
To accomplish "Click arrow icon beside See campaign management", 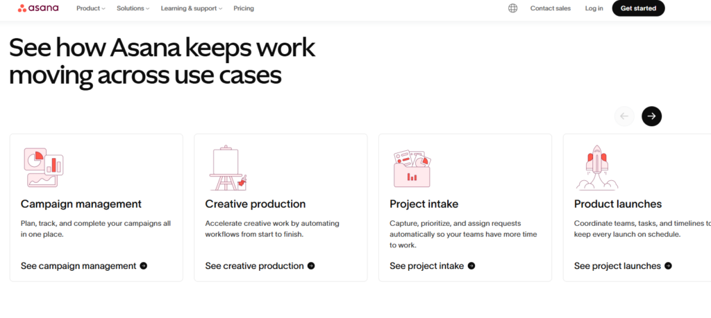I will pyautogui.click(x=143, y=266).
